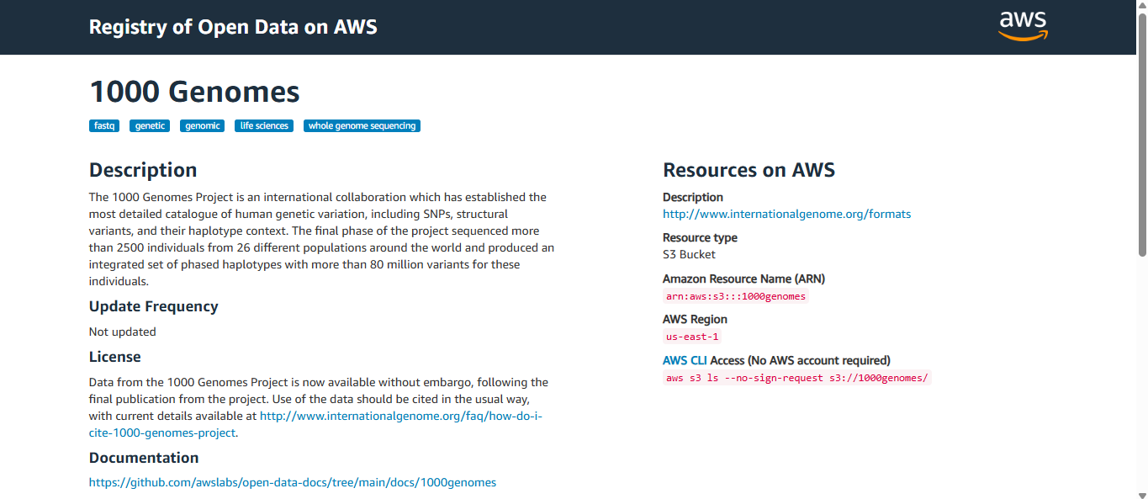
Task: Click the Resource type label
Action: (700, 237)
